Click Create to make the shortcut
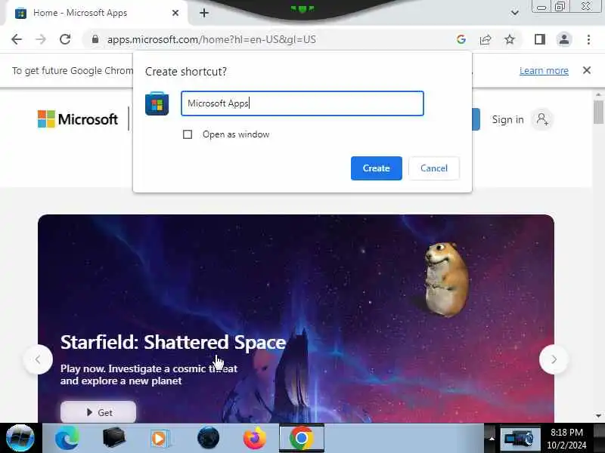605x453 pixels. point(376,168)
